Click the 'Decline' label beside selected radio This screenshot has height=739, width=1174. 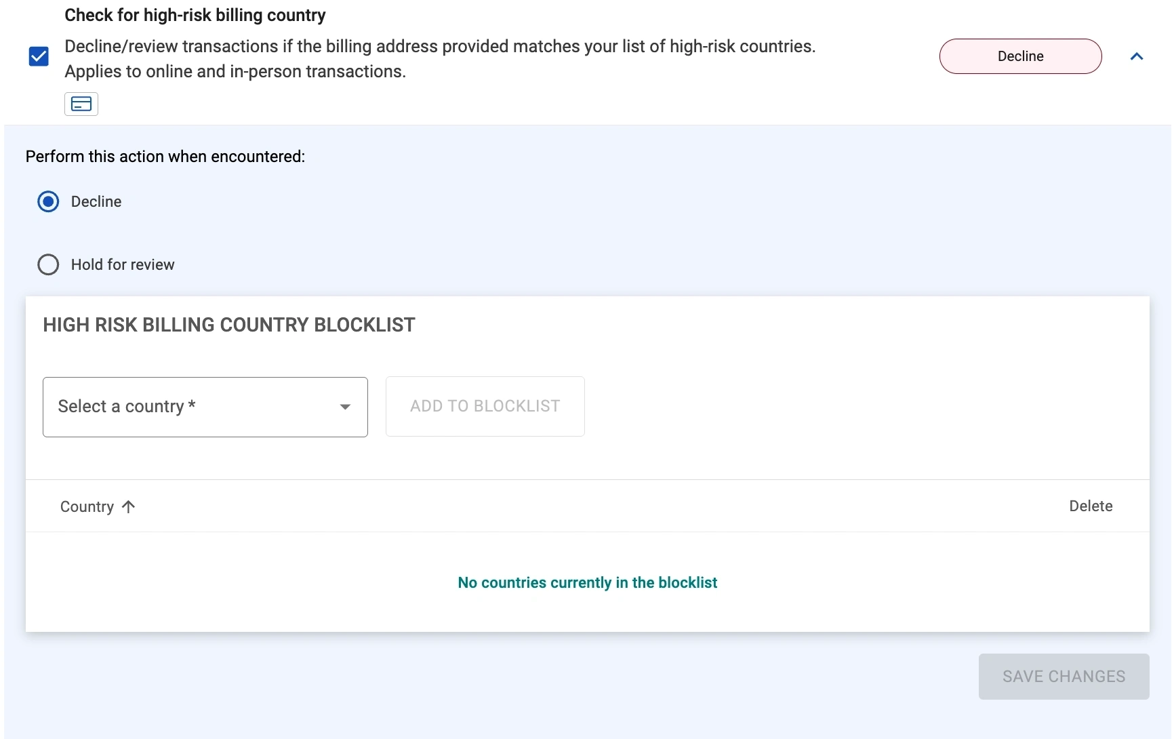[x=96, y=202]
